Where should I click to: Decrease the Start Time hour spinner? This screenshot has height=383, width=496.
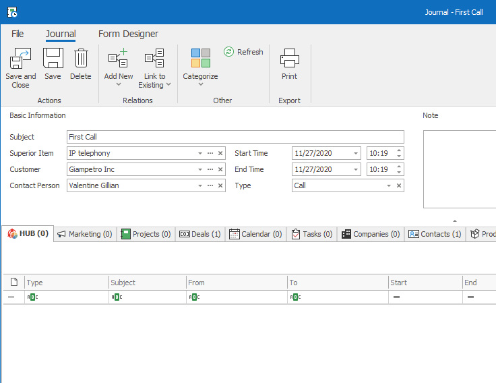[x=399, y=156]
